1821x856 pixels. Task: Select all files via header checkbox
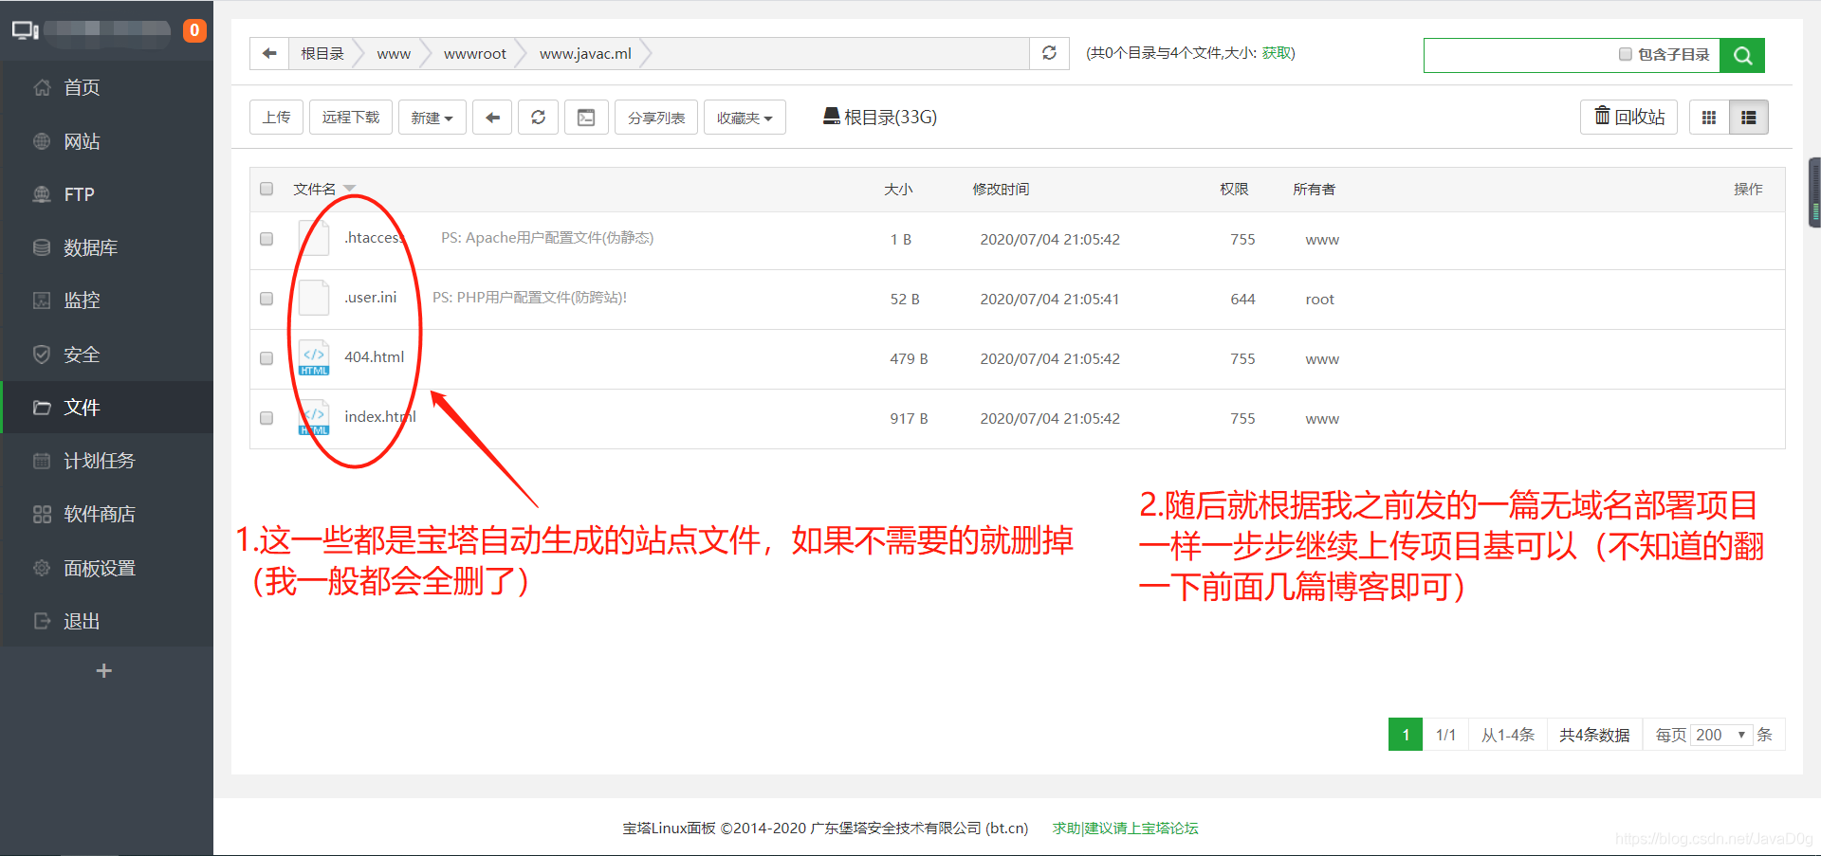267,189
